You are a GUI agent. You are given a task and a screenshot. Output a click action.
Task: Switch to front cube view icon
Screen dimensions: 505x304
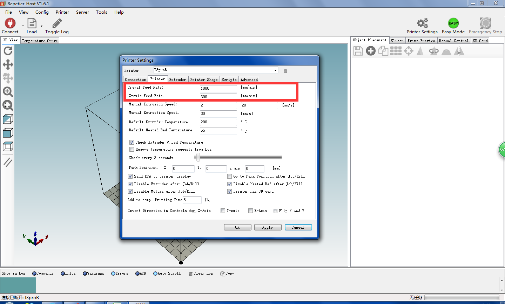tap(8, 133)
